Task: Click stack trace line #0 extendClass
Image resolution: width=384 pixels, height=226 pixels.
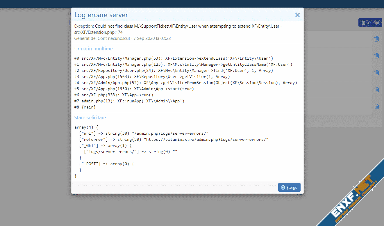Action: click(x=174, y=58)
